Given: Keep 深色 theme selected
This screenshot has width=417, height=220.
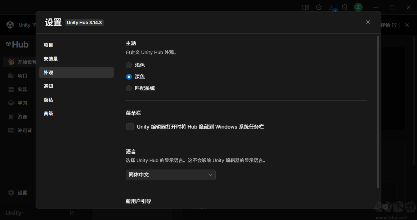Looking at the screenshot, I should point(129,76).
